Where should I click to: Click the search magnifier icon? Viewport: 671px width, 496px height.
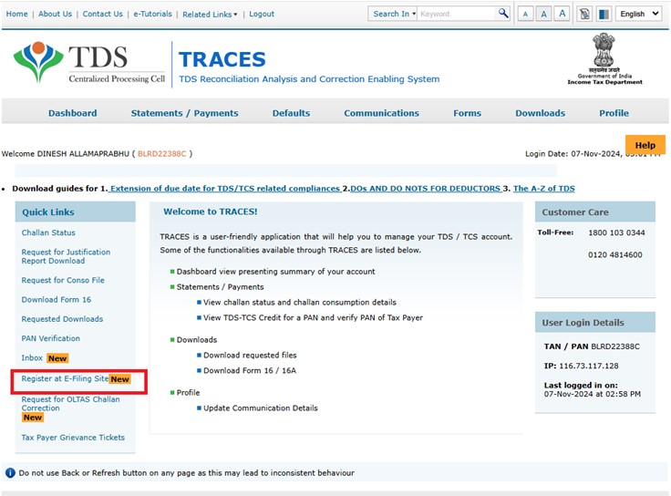click(503, 14)
